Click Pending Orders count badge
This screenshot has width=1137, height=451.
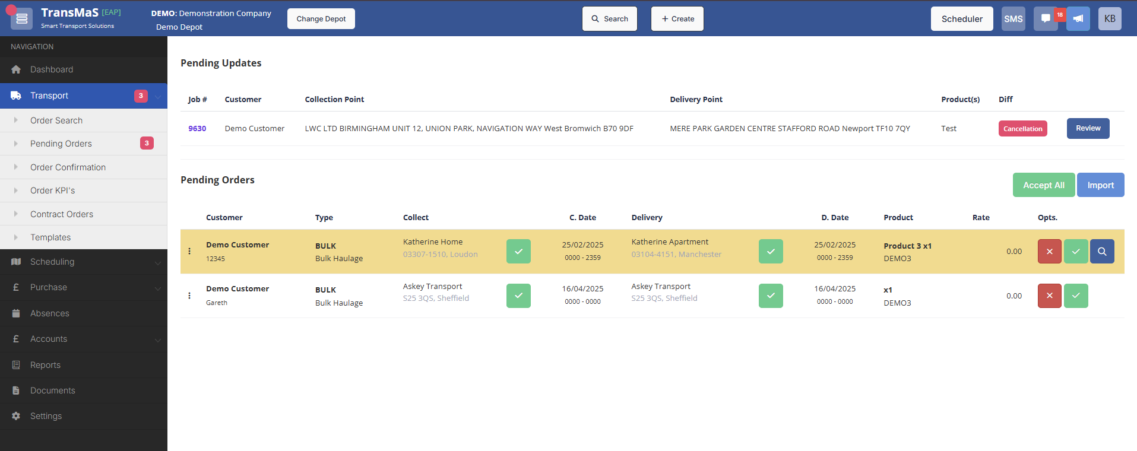(x=147, y=143)
